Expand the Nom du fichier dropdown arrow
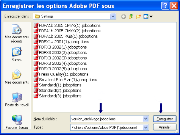This screenshot has width=180, height=135. (146, 119)
